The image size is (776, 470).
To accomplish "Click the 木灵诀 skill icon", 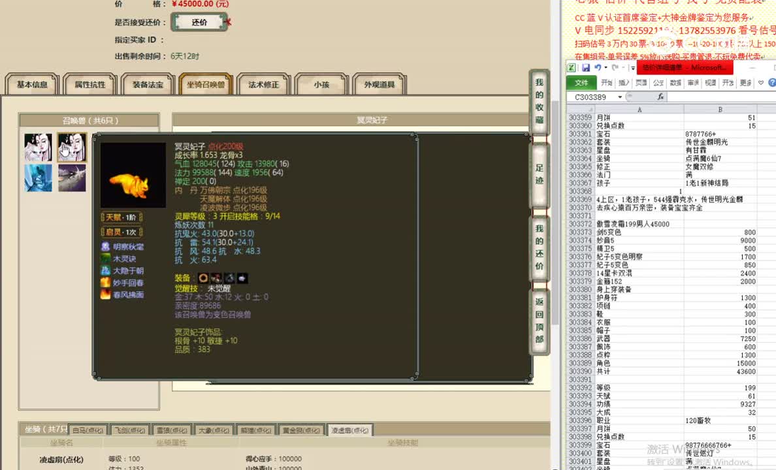I will coord(105,258).
